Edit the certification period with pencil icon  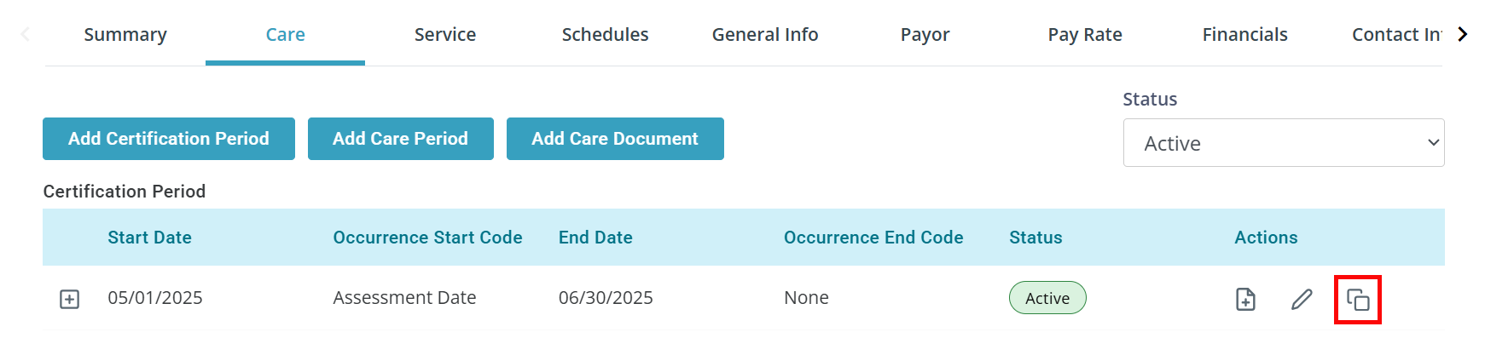[x=1302, y=300]
